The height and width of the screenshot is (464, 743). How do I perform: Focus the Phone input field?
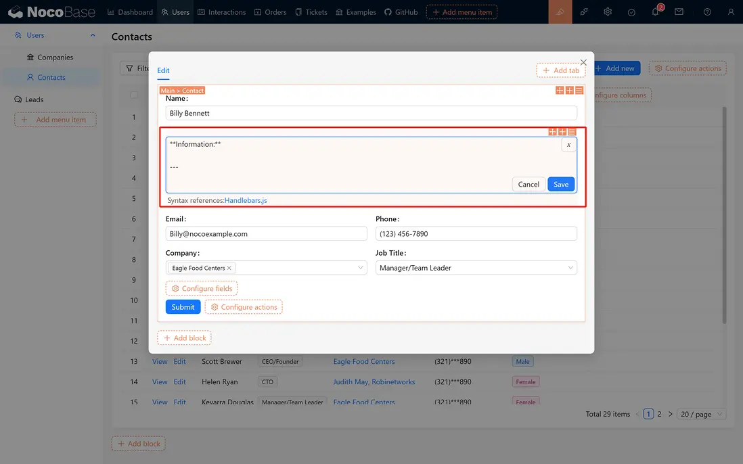coord(476,233)
